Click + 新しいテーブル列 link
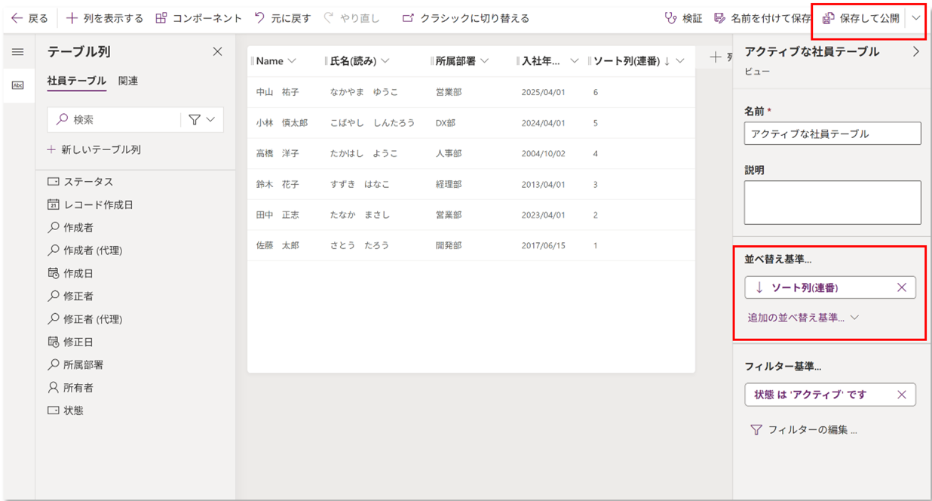 pos(94,149)
